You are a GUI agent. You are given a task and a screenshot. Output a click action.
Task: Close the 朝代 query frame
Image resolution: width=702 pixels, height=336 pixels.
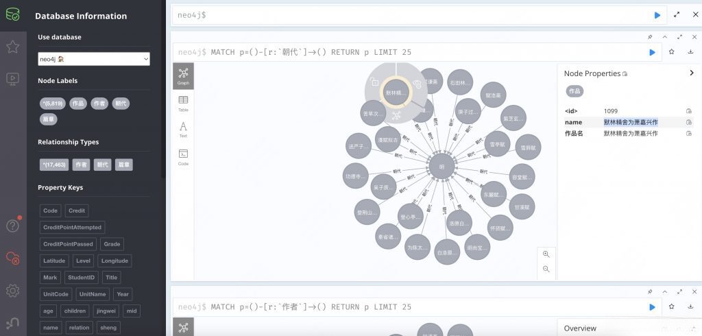click(694, 37)
